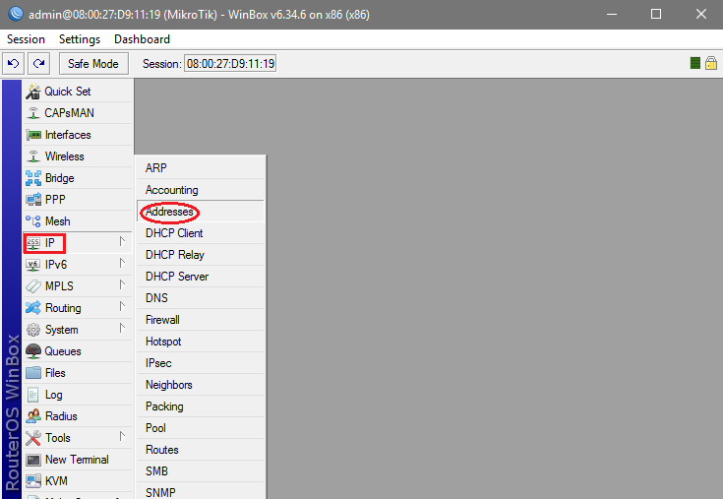Click the PPP computers icon
Screen dimensions: 723x499
(33, 200)
